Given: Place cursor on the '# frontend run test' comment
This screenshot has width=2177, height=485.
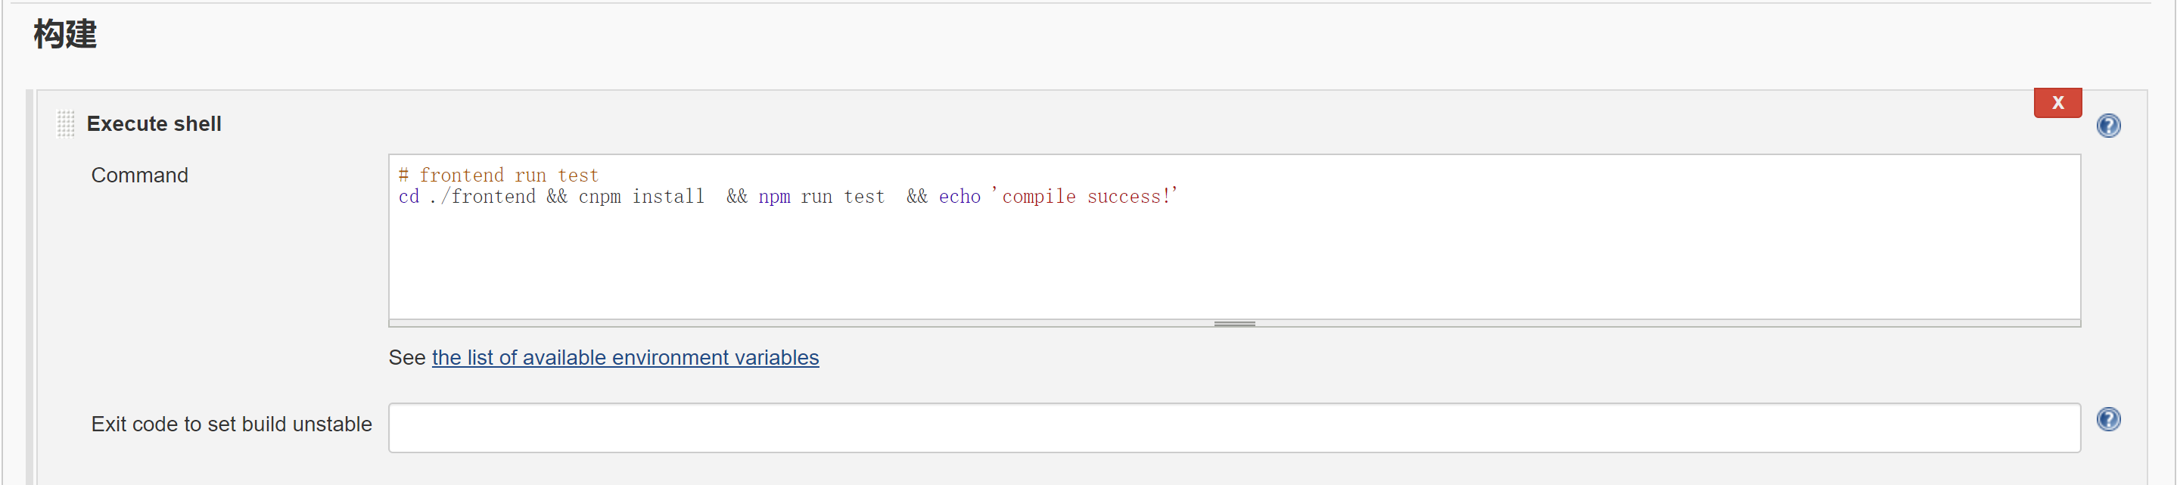Looking at the screenshot, I should (x=499, y=175).
